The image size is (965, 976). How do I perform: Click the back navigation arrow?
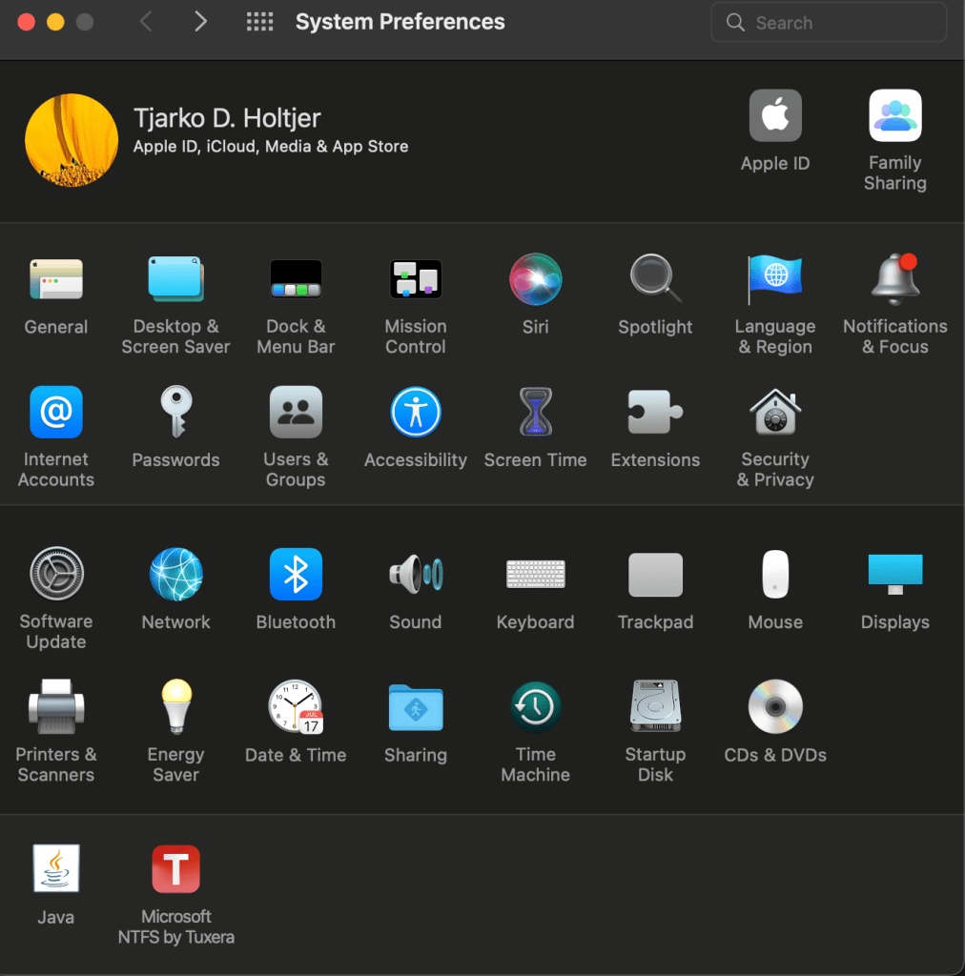(x=146, y=22)
